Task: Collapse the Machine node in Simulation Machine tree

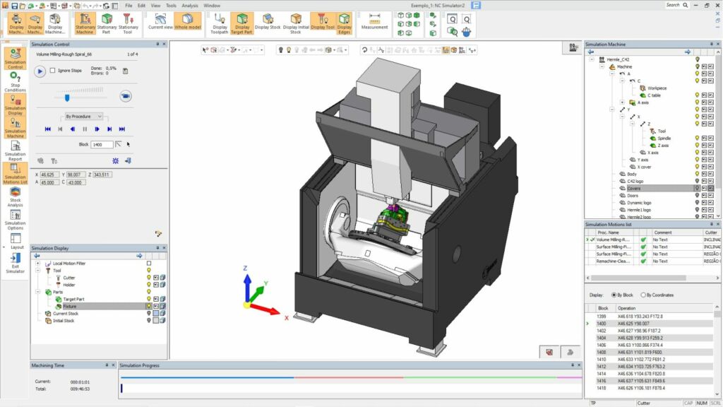Action: pos(604,68)
